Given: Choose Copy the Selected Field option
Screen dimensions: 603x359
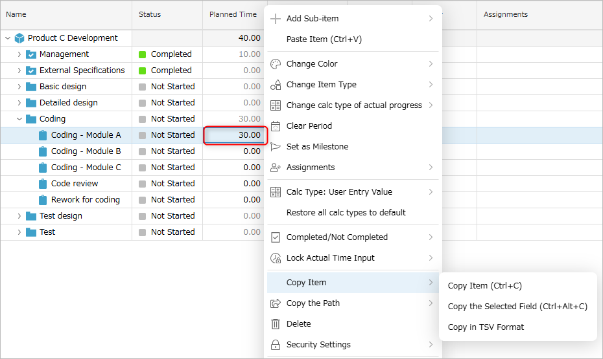Looking at the screenshot, I should pyautogui.click(x=517, y=307).
